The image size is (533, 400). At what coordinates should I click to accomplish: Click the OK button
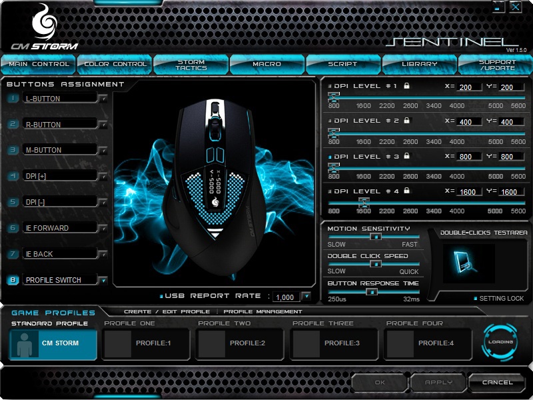click(x=379, y=383)
